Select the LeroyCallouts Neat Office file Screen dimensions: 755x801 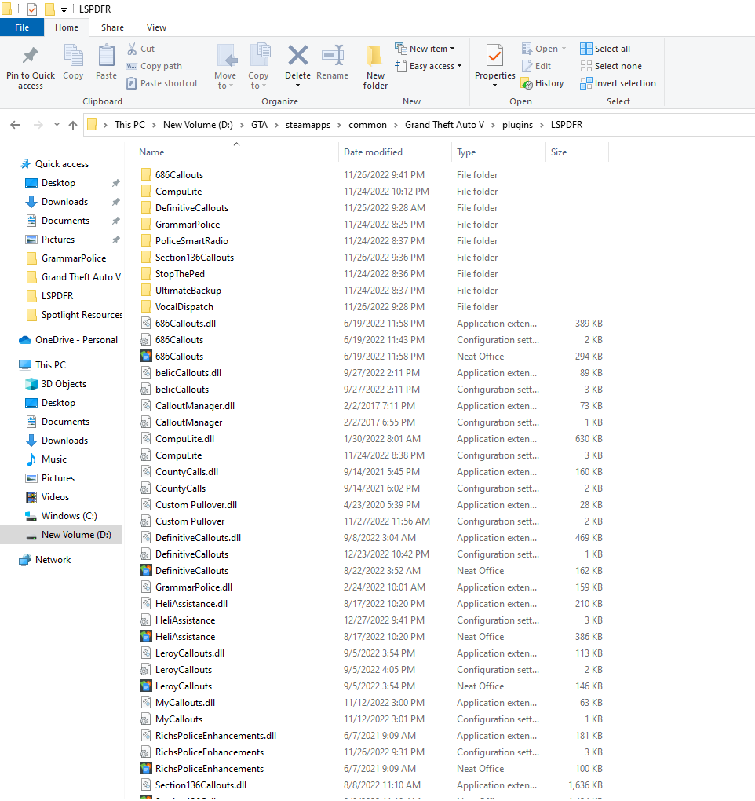tap(184, 686)
